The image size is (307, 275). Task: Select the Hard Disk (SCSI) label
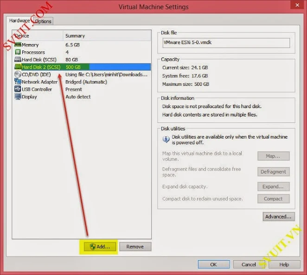[x=39, y=60]
